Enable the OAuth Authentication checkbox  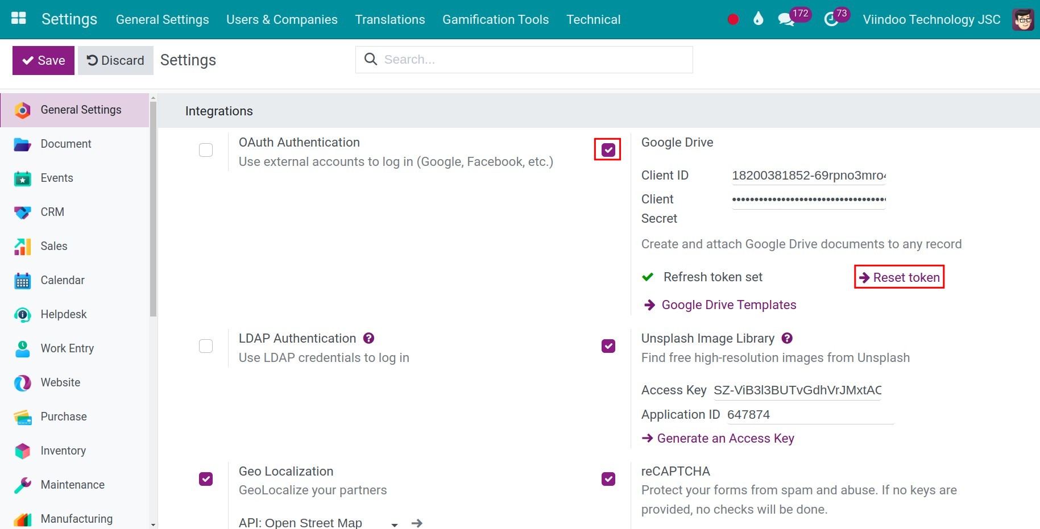206,150
